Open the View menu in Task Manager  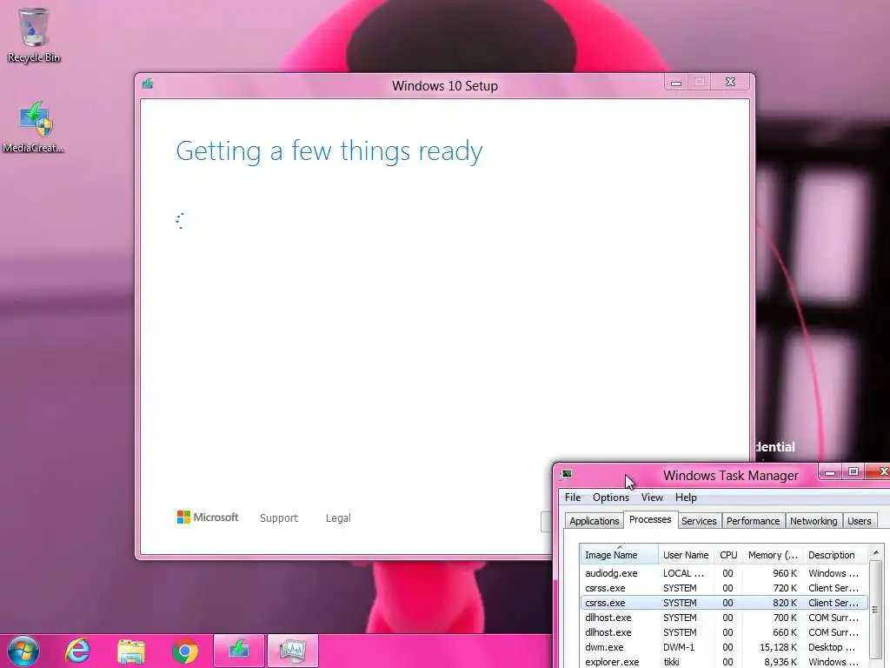[x=652, y=497]
